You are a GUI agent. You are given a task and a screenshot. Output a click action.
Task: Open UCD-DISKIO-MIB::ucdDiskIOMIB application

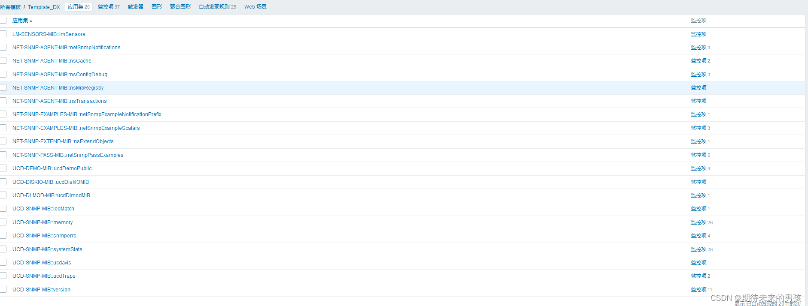(51, 182)
